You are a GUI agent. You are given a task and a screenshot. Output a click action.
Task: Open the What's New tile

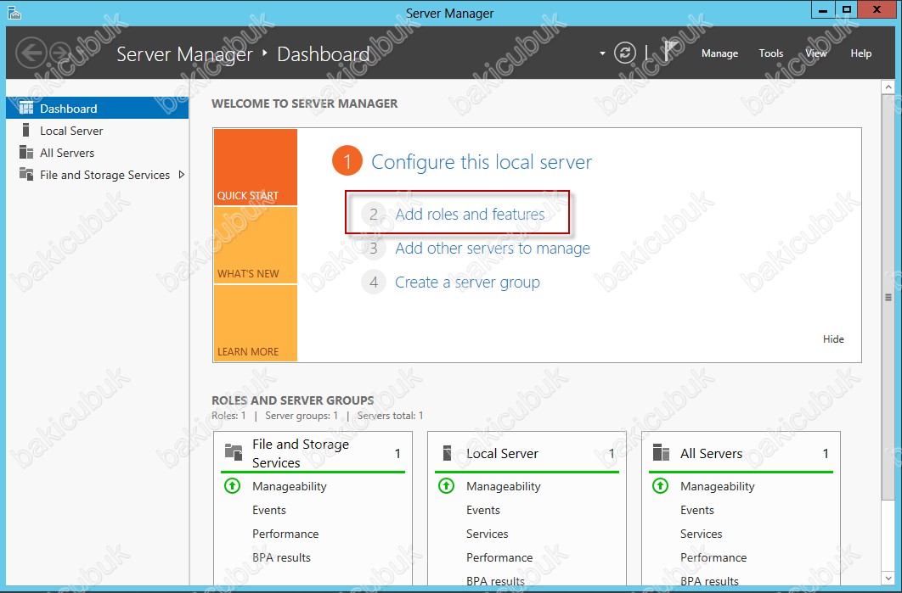[256, 245]
